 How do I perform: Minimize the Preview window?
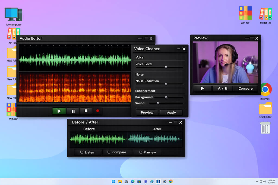(247, 38)
